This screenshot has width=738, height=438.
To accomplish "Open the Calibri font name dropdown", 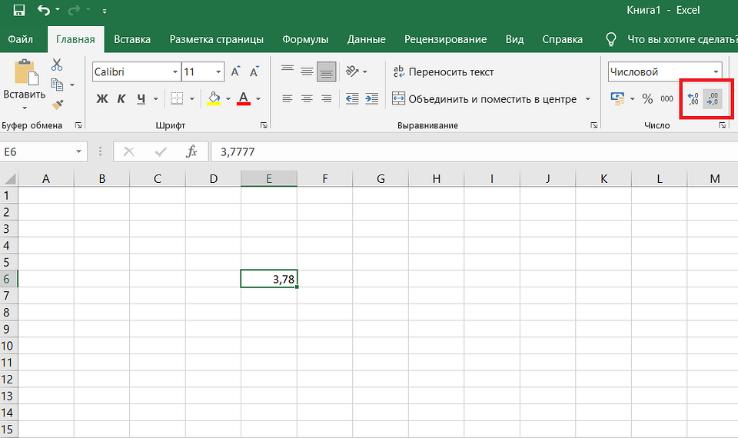I will coord(175,72).
